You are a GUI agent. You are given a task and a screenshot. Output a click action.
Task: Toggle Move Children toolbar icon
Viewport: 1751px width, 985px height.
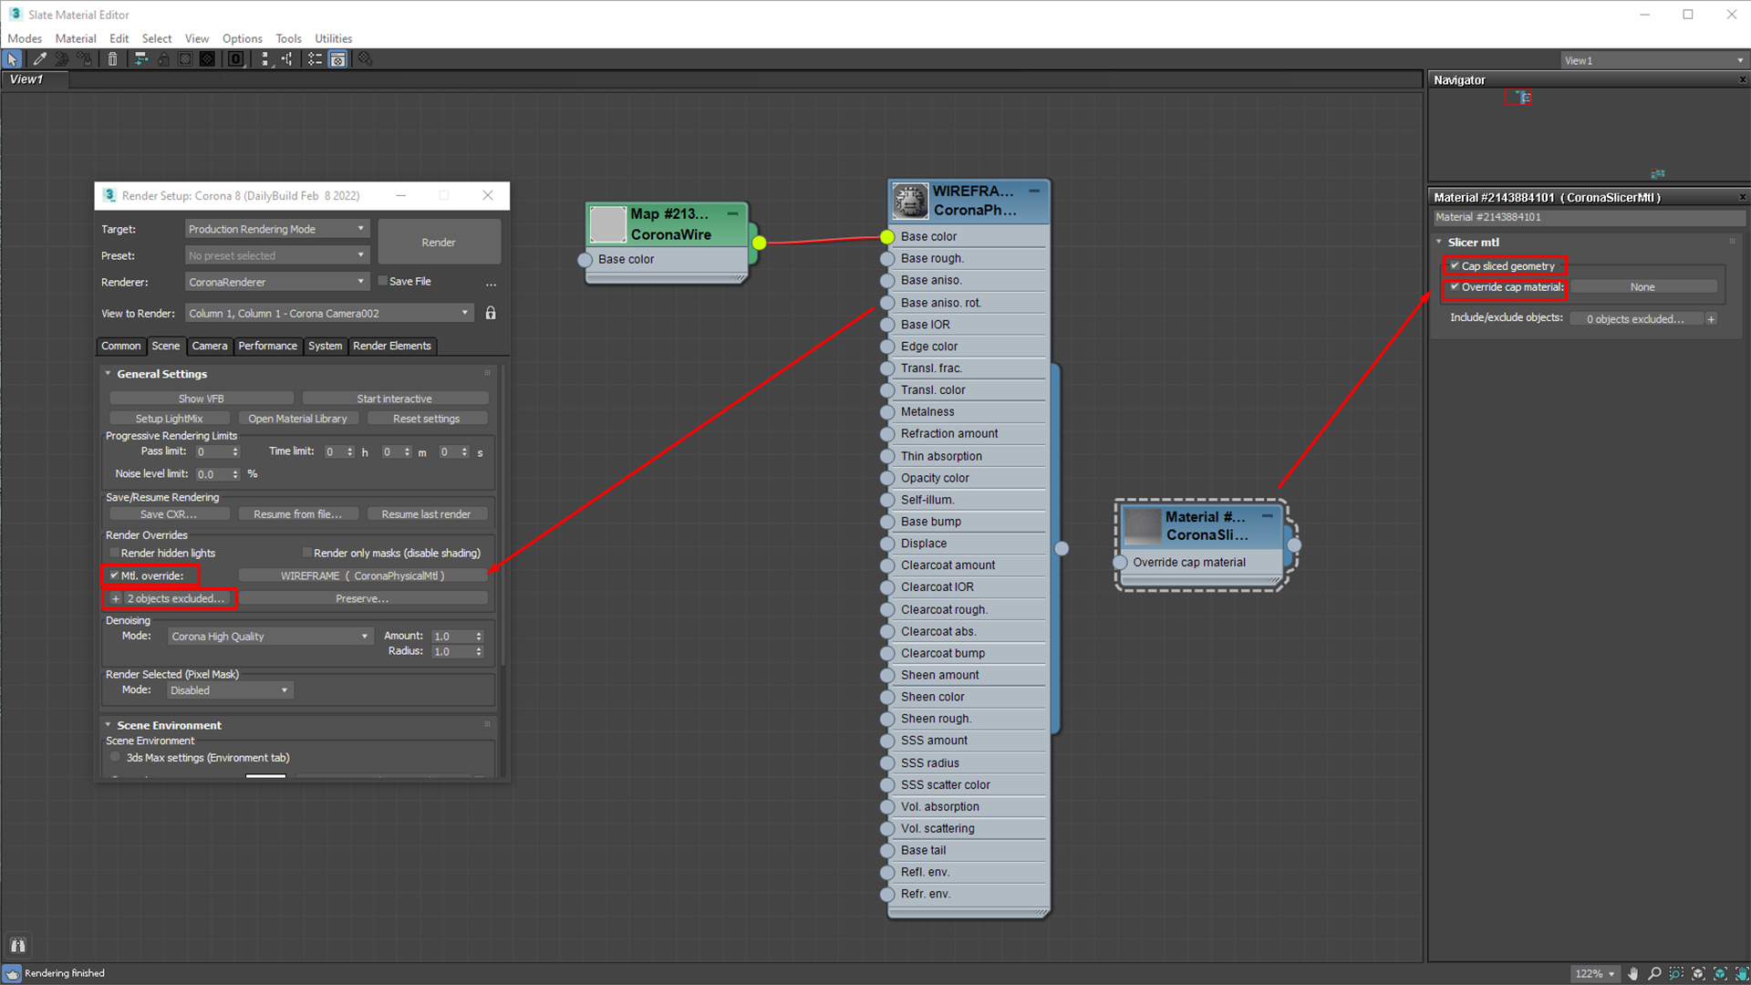(x=141, y=59)
